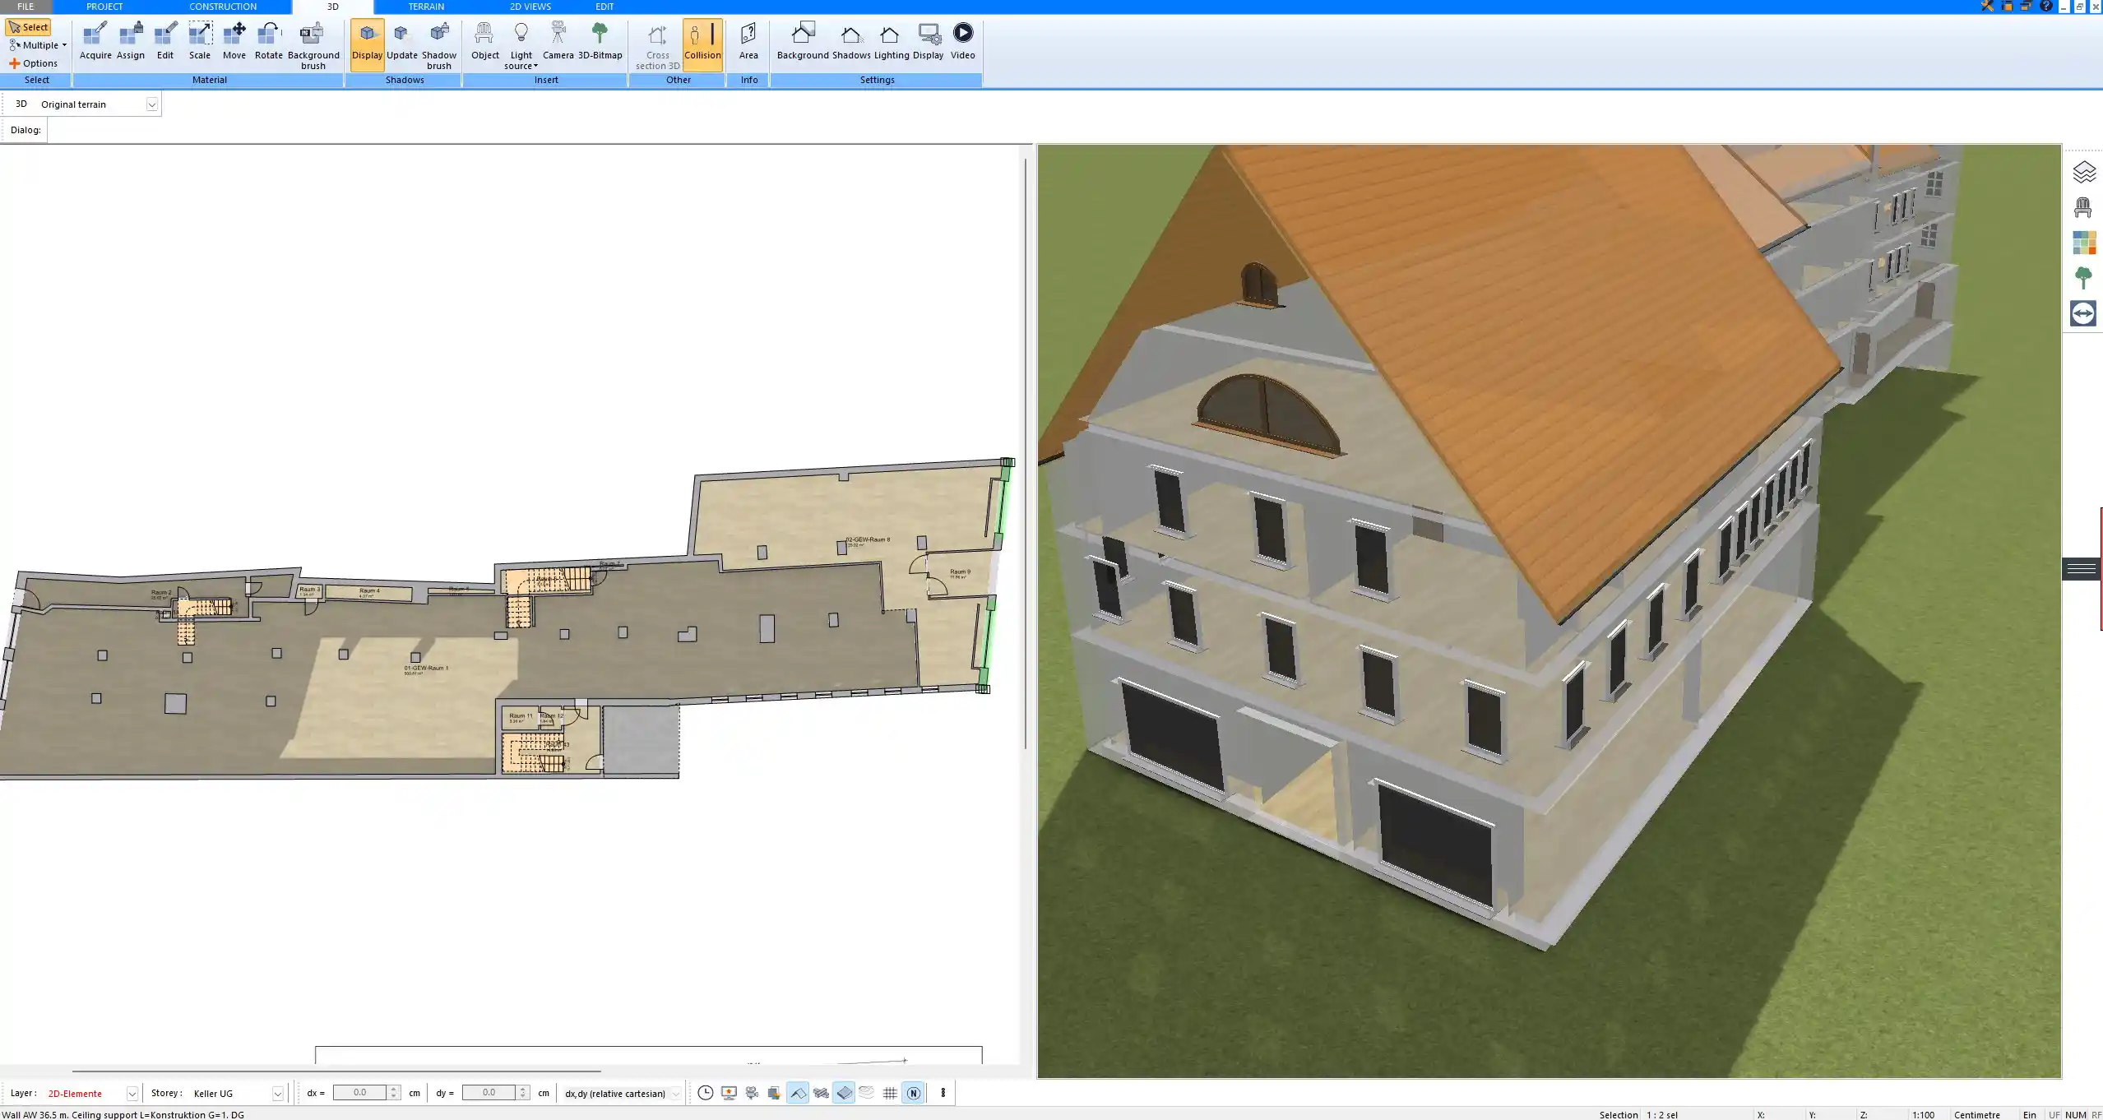Image resolution: width=2103 pixels, height=1120 pixels.
Task: Open the plants tree catalog in right sidebar
Action: (2083, 278)
